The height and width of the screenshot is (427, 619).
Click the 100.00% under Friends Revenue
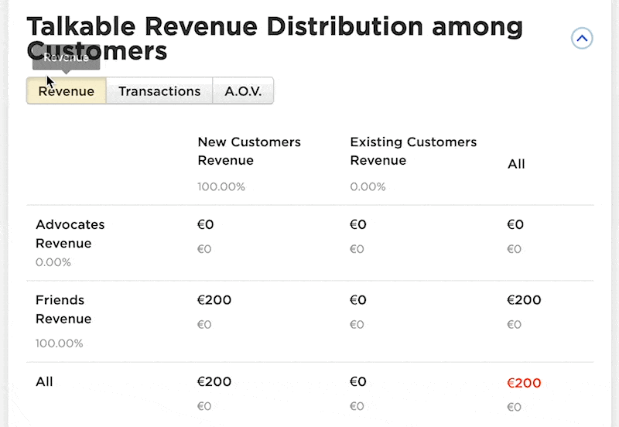click(x=60, y=343)
